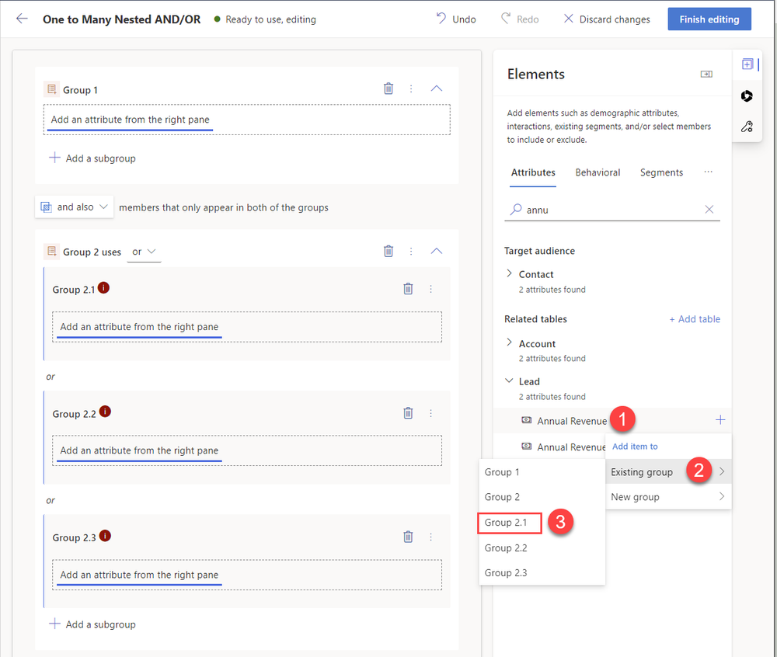Select the add element icon on the right rail
The height and width of the screenshot is (657, 777).
[x=747, y=64]
